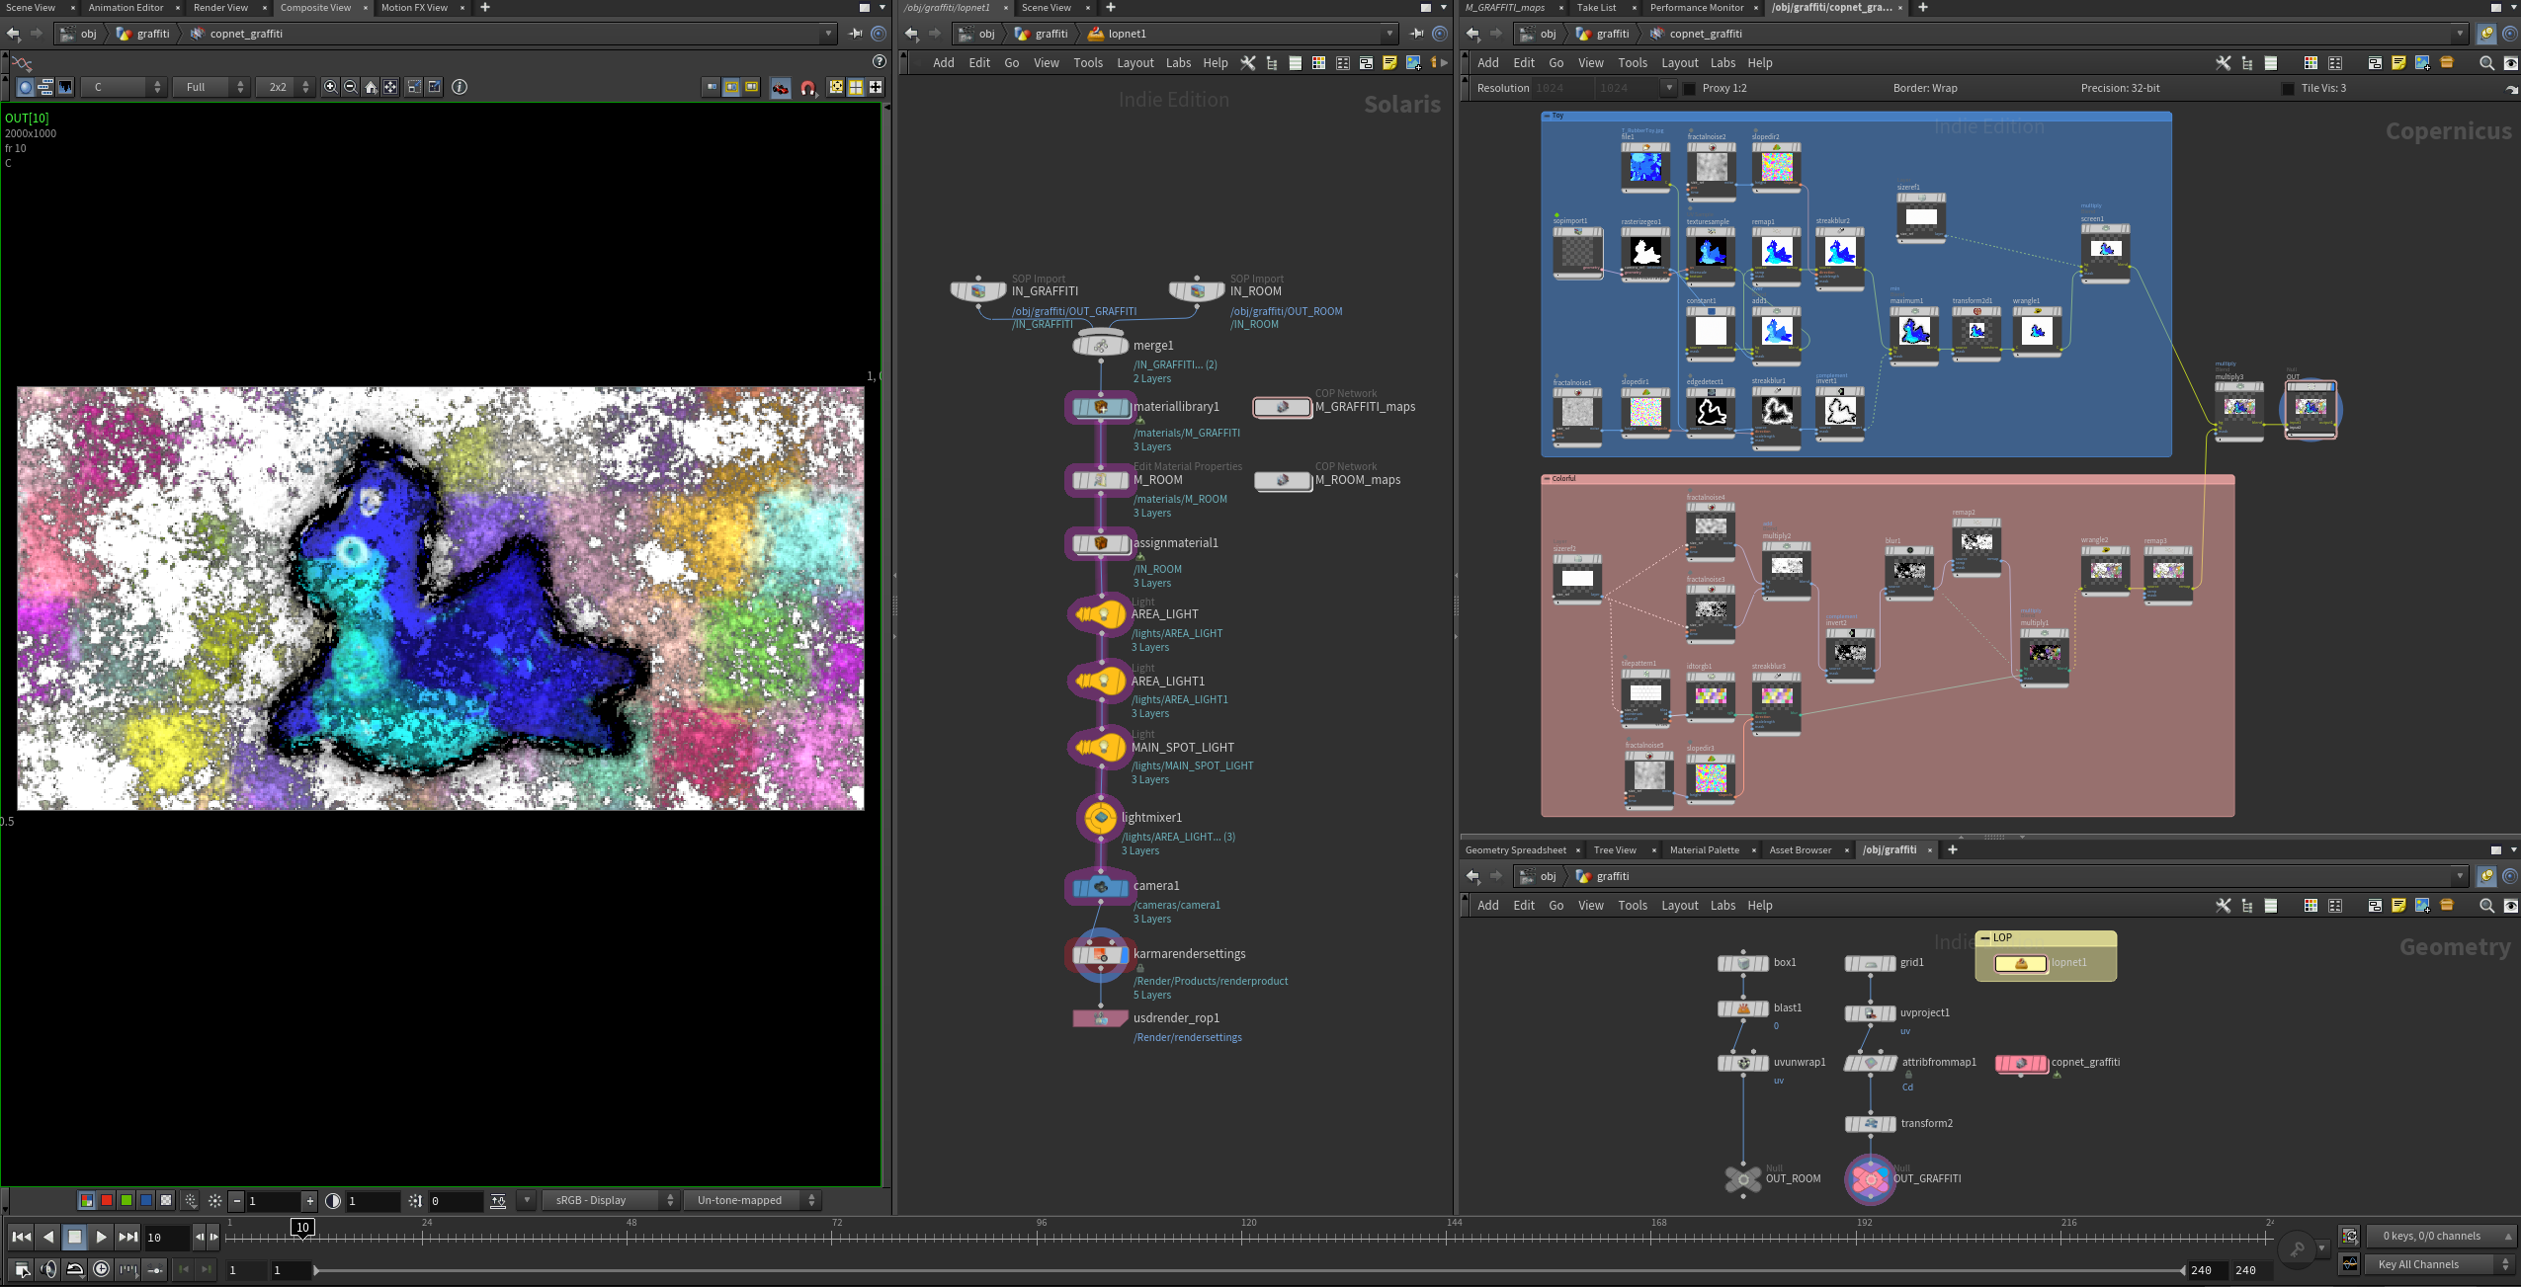This screenshot has width=2521, height=1287.
Task: Toggle the audio speaker icon in playbar
Action: point(48,1269)
